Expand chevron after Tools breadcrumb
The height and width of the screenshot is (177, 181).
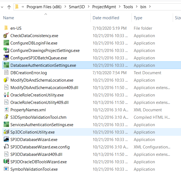137,7
